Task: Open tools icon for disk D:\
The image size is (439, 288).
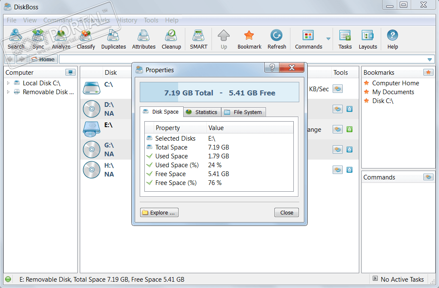Action: (338, 109)
